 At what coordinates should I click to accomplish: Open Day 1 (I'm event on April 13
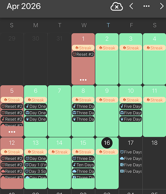coord(36,165)
